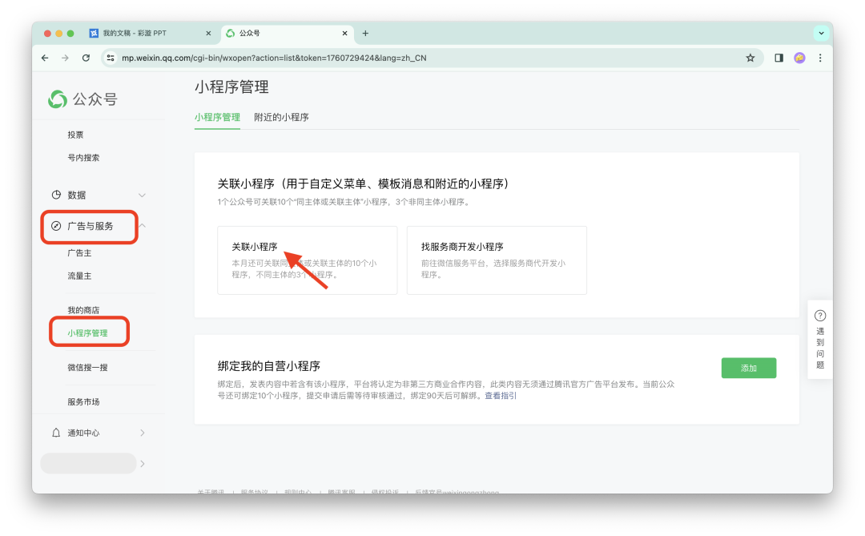Open 服务市场 sidebar item
This screenshot has width=865, height=536.
(83, 402)
